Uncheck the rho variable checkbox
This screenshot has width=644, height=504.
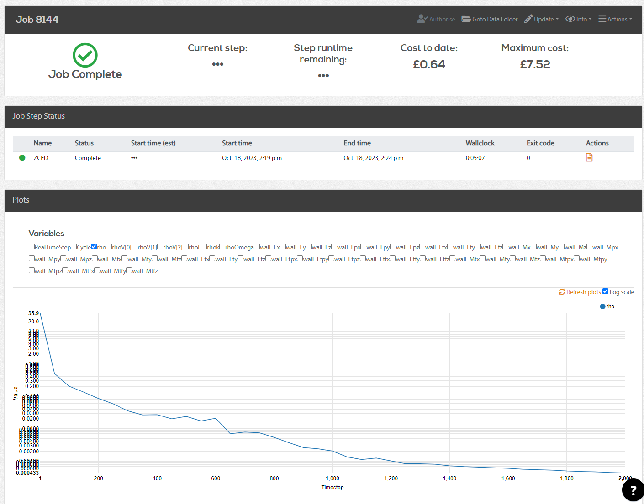point(94,247)
